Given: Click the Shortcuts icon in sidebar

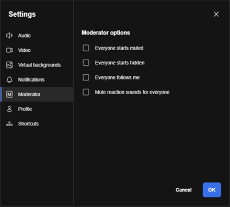Looking at the screenshot, I should coord(9,124).
